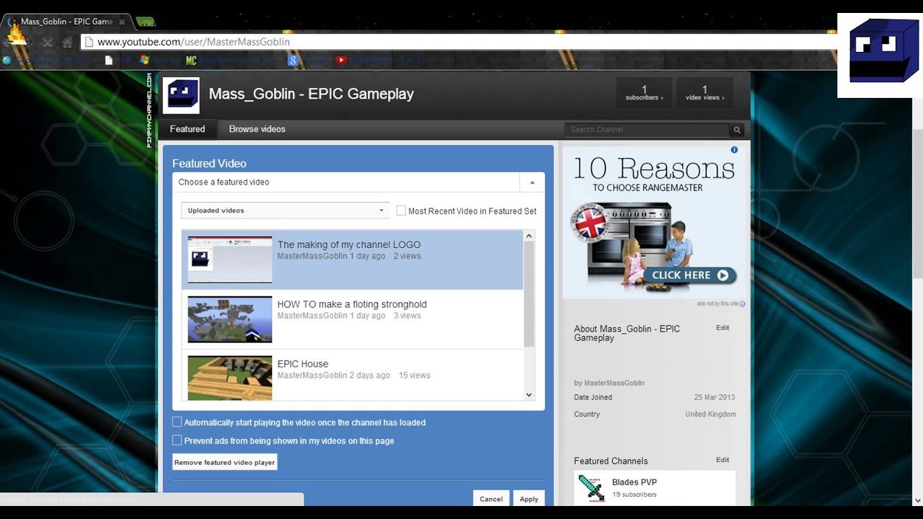Screen dimensions: 923x519
Task: Click the channel avatar next to title
Action: pos(181,95)
